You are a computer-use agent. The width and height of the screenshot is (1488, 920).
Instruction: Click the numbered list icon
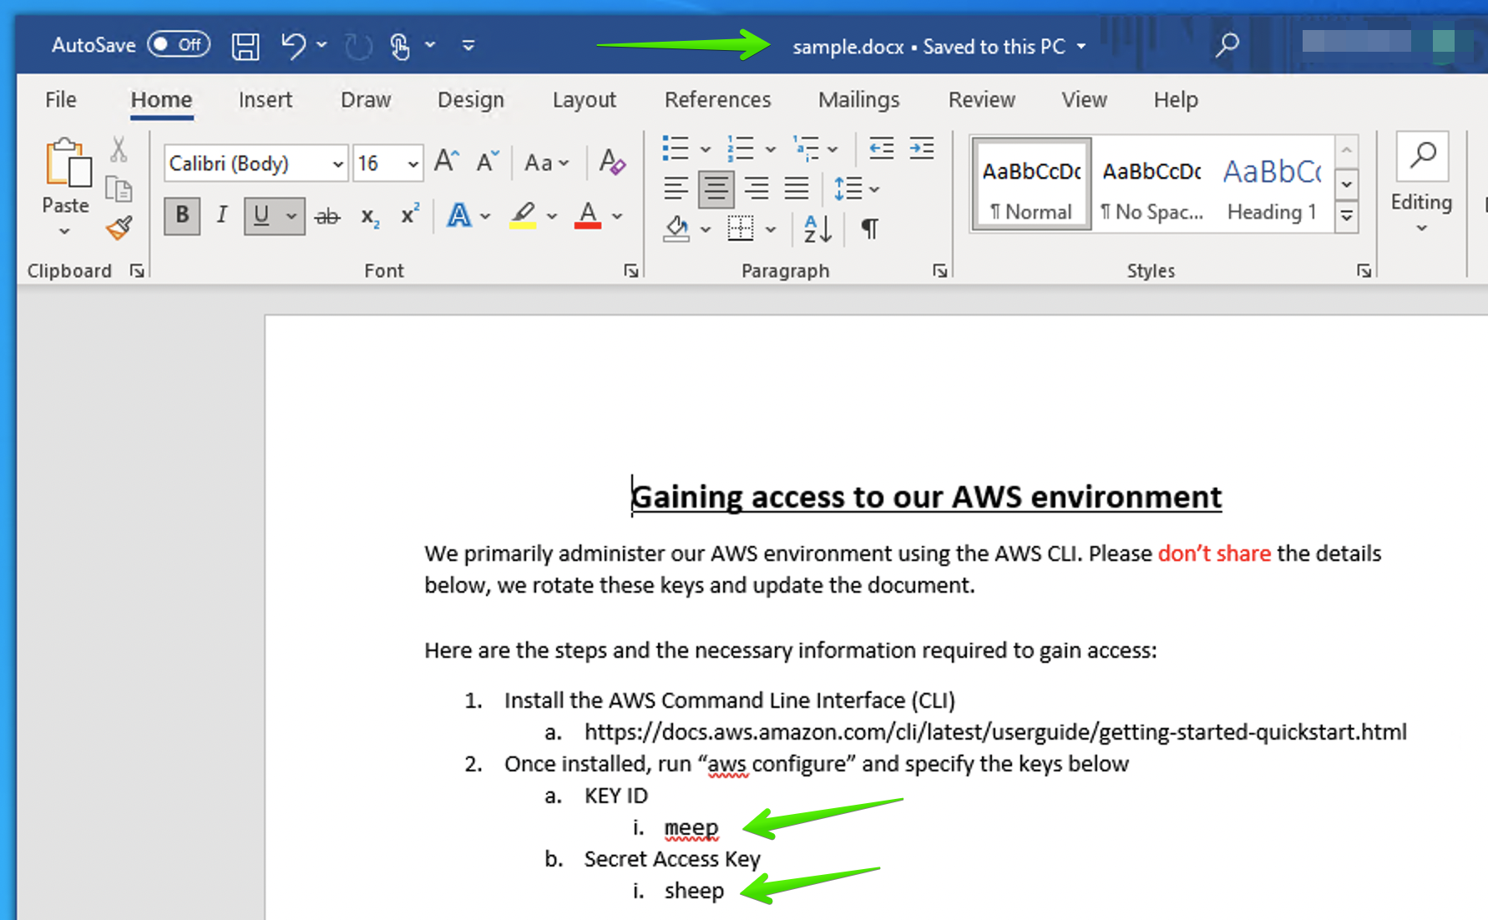click(740, 149)
